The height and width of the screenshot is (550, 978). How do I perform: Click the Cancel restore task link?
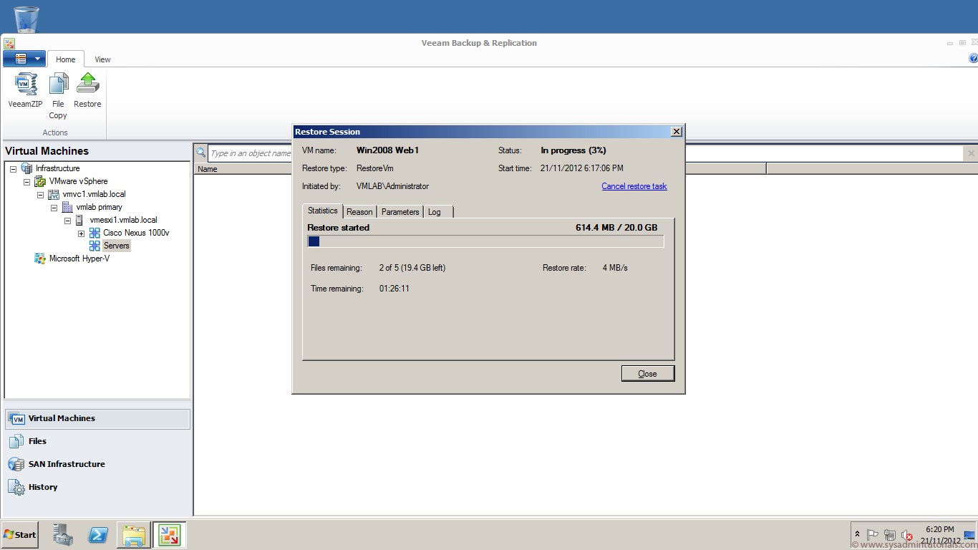click(x=634, y=186)
